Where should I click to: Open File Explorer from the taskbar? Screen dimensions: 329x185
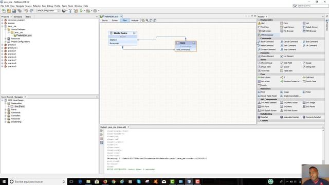88,181
